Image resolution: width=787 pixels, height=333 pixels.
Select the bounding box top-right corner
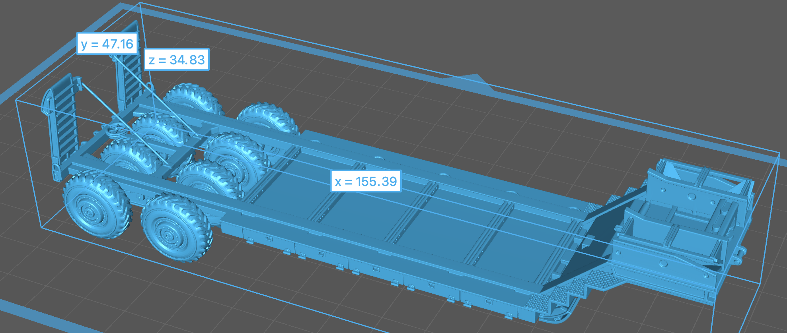779,152
